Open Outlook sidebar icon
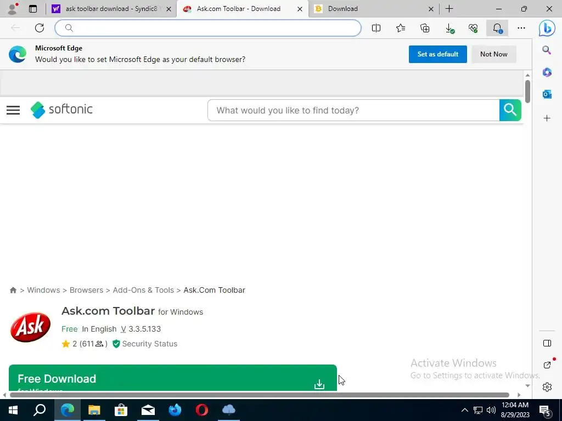The width and height of the screenshot is (562, 421). click(547, 94)
